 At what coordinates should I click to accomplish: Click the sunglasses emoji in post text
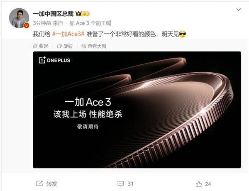182,34
